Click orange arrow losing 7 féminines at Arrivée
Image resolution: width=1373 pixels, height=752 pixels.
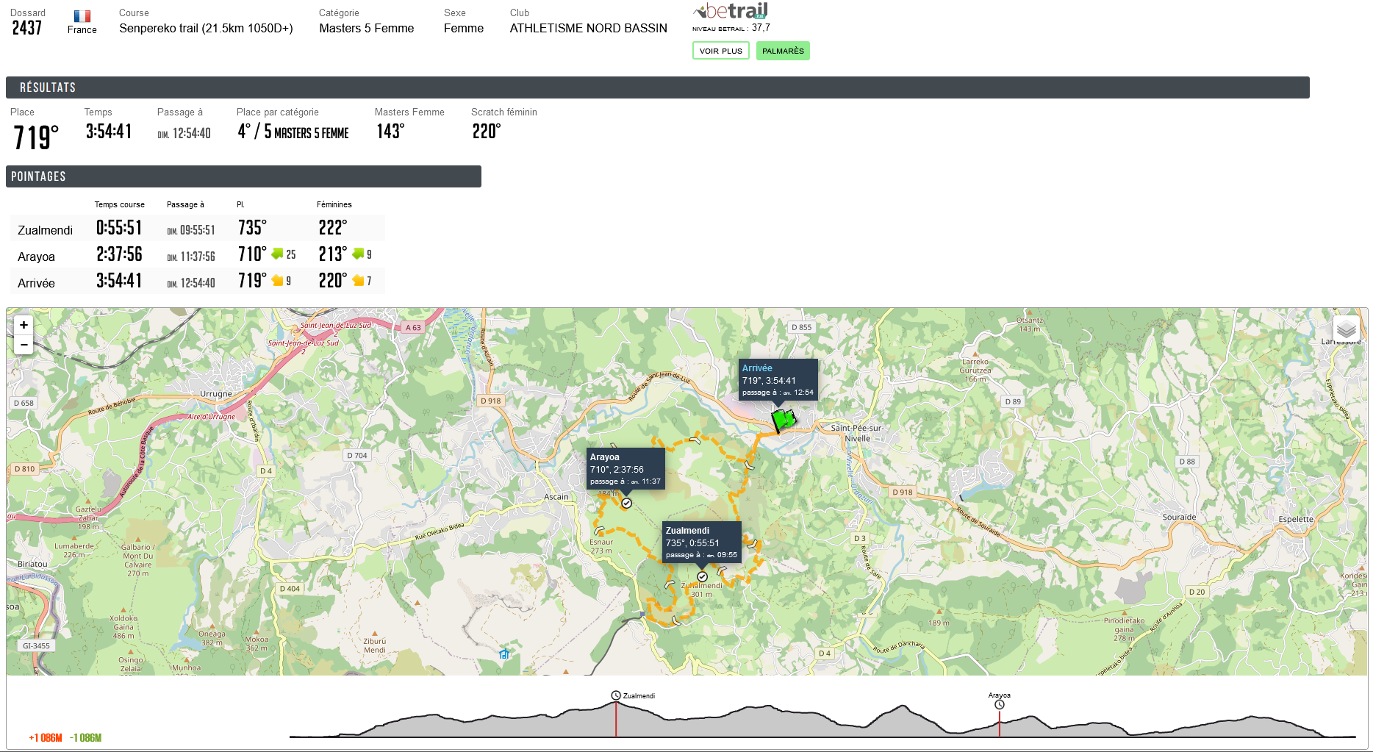click(x=358, y=280)
